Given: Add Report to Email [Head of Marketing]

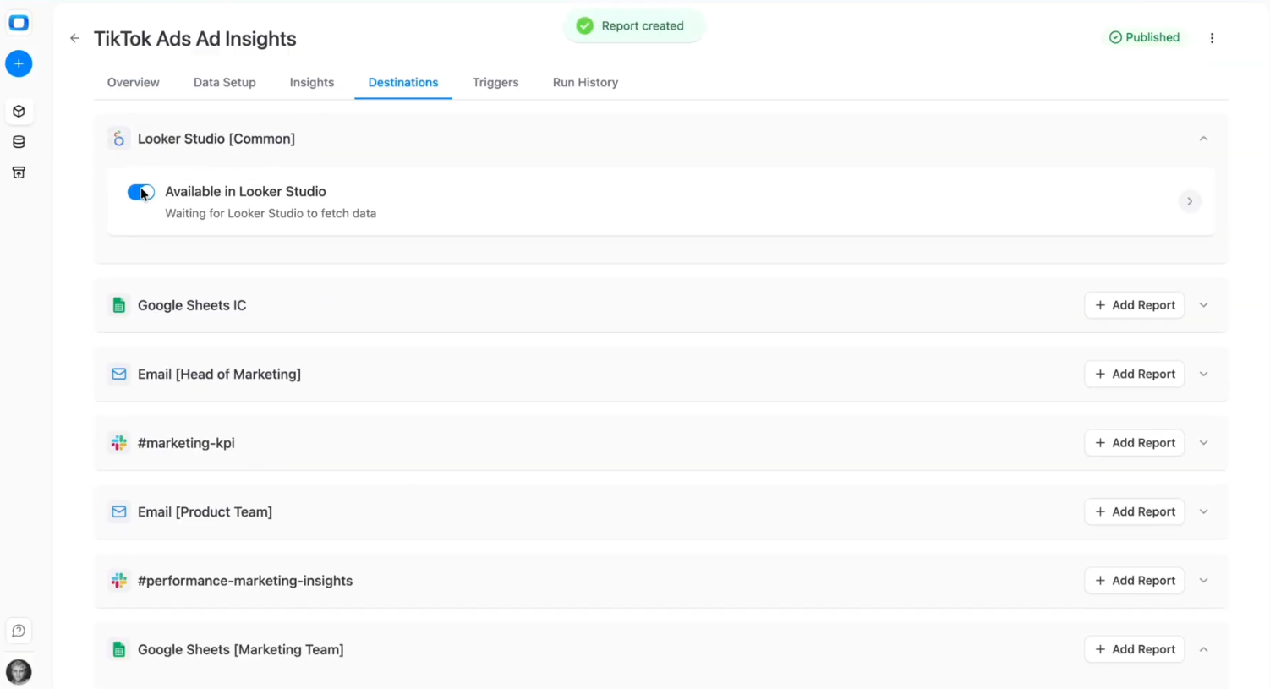Looking at the screenshot, I should 1134,374.
